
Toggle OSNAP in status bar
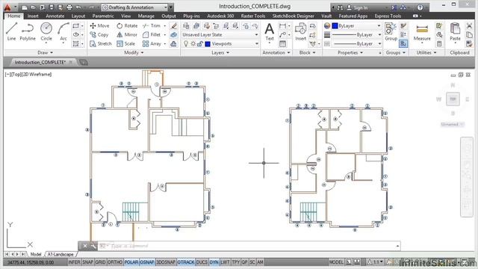pos(147,262)
